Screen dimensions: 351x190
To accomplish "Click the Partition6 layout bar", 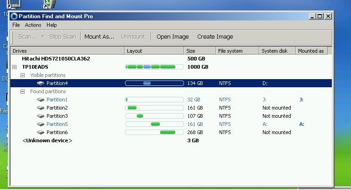I will 154,132.
